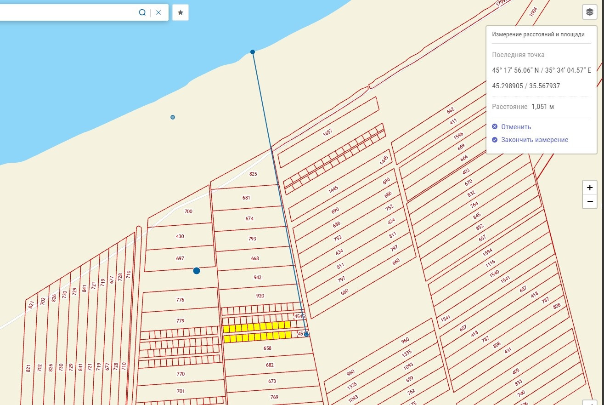Open the map layers panel
The width and height of the screenshot is (604, 405).
pyautogui.click(x=590, y=12)
